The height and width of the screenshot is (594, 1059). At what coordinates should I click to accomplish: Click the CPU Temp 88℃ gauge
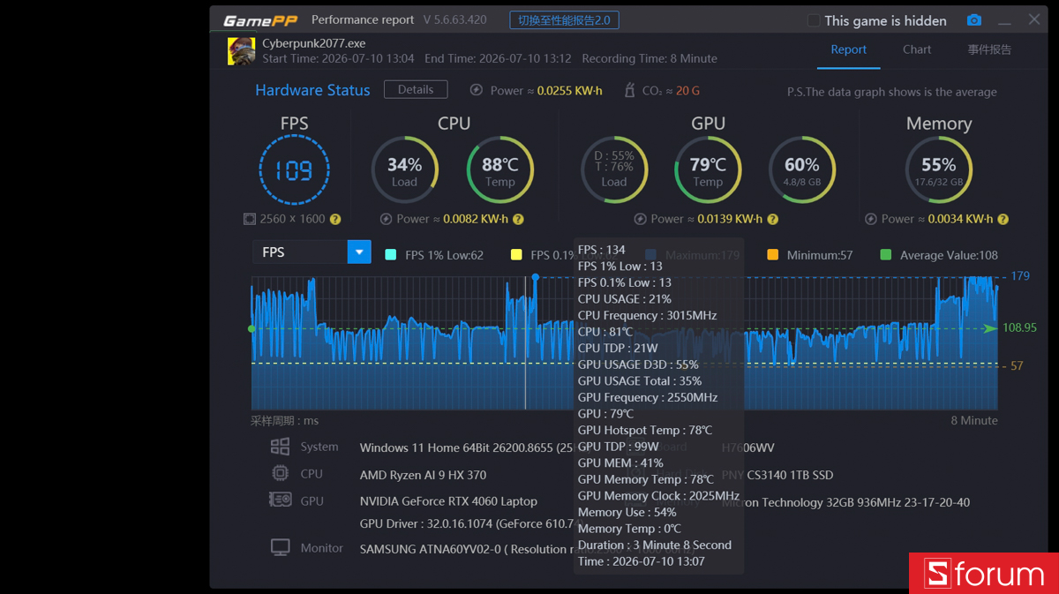(x=499, y=170)
